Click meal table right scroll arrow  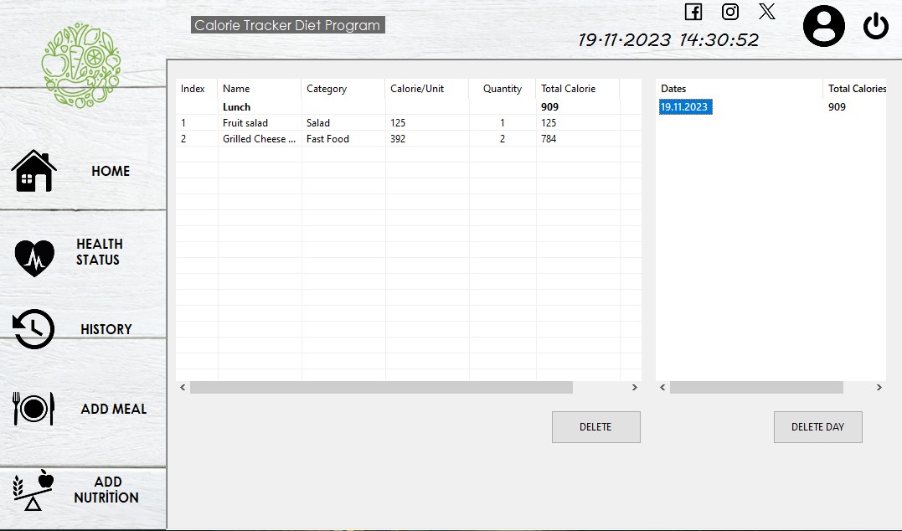635,387
